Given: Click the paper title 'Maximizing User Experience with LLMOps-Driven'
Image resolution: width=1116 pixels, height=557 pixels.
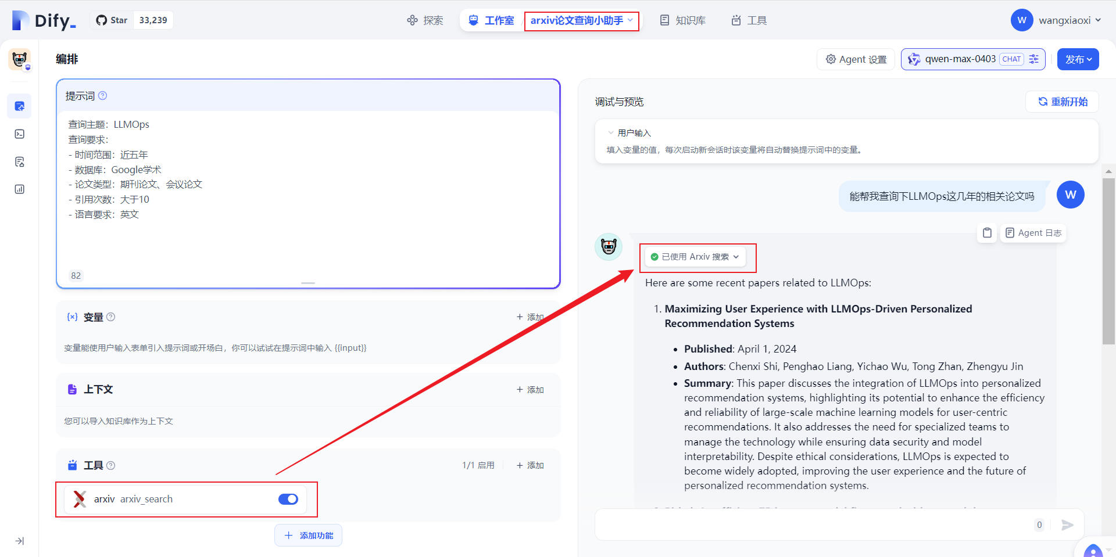Looking at the screenshot, I should pyautogui.click(x=818, y=316).
